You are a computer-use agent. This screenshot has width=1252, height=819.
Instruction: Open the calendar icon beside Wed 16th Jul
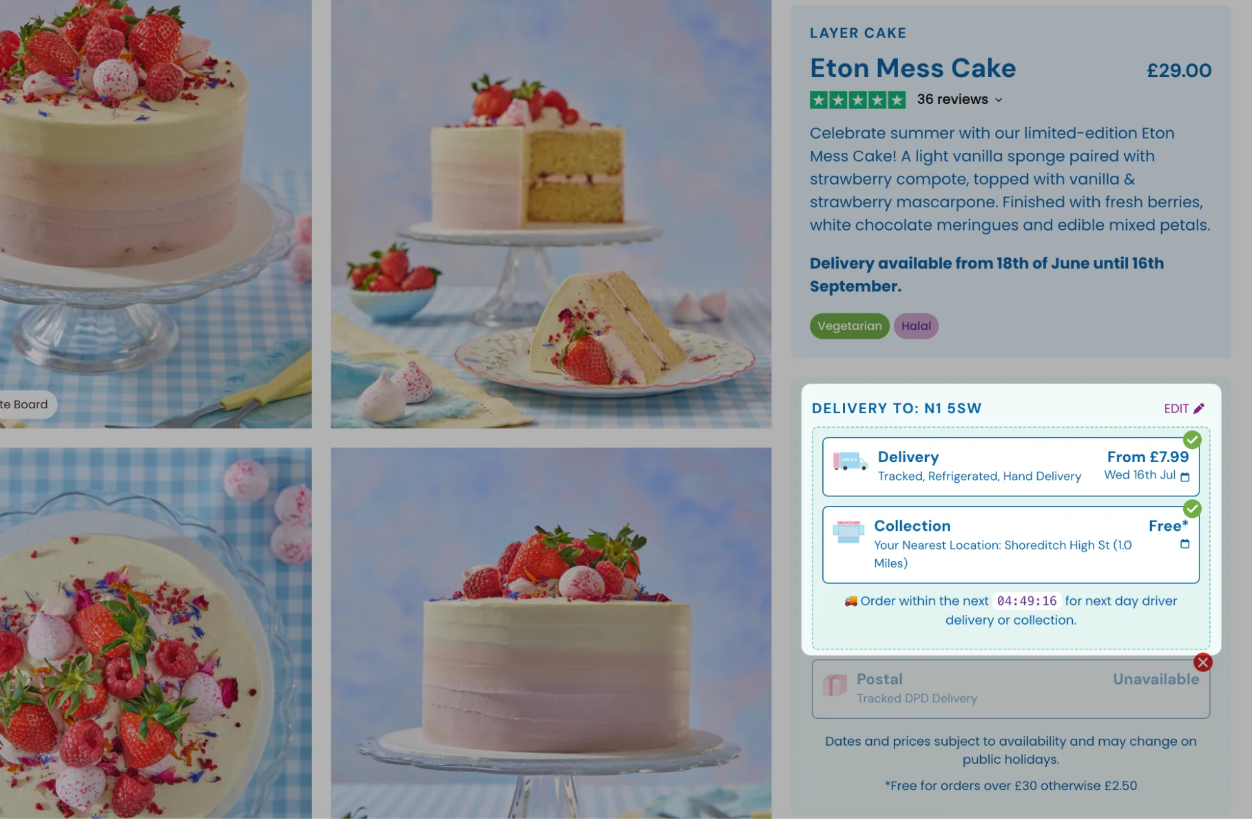pos(1184,477)
